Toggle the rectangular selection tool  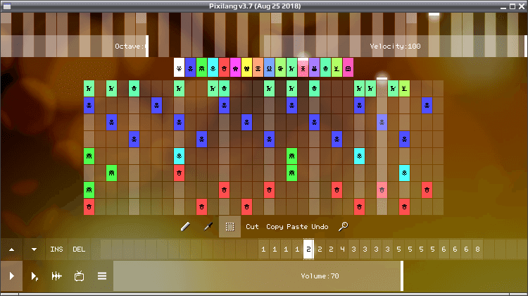pyautogui.click(x=230, y=226)
